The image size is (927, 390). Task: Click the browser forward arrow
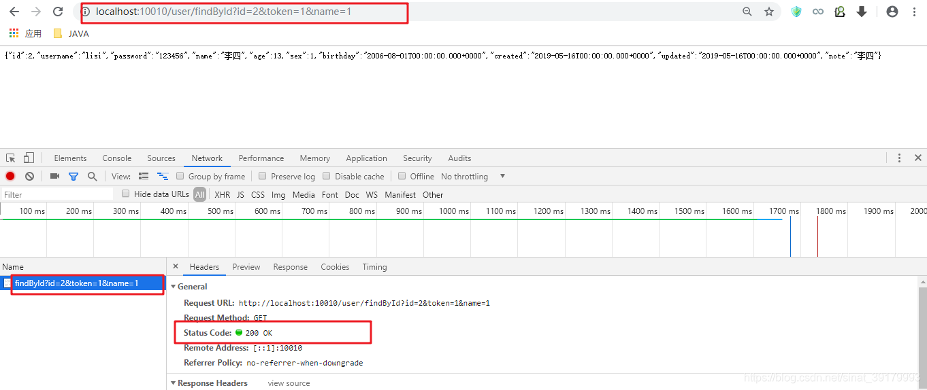36,12
